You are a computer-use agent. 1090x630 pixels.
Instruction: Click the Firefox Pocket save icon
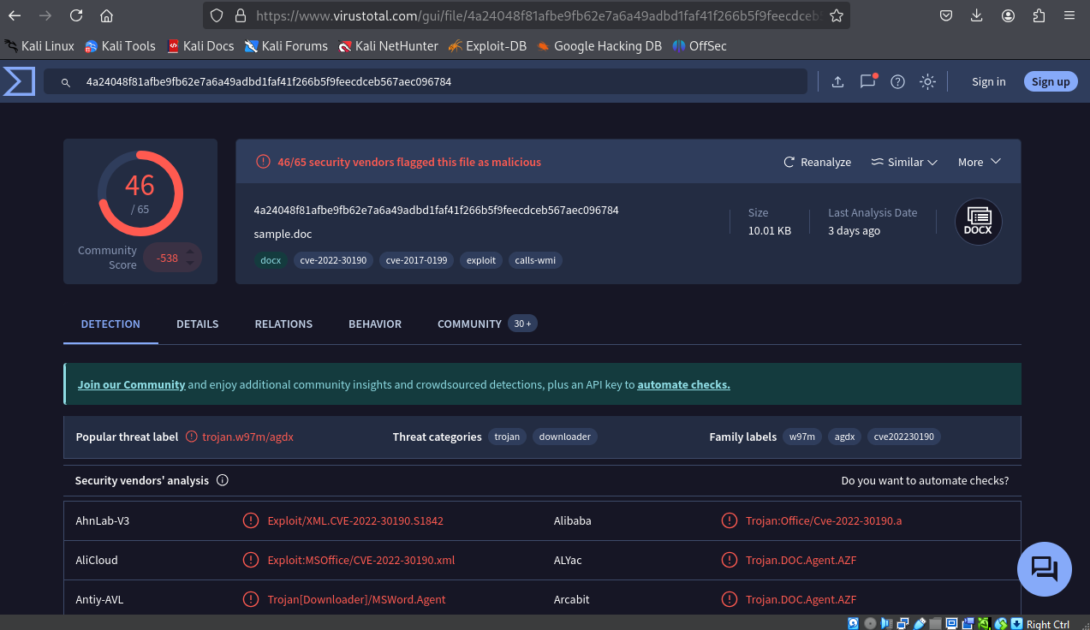pos(946,15)
